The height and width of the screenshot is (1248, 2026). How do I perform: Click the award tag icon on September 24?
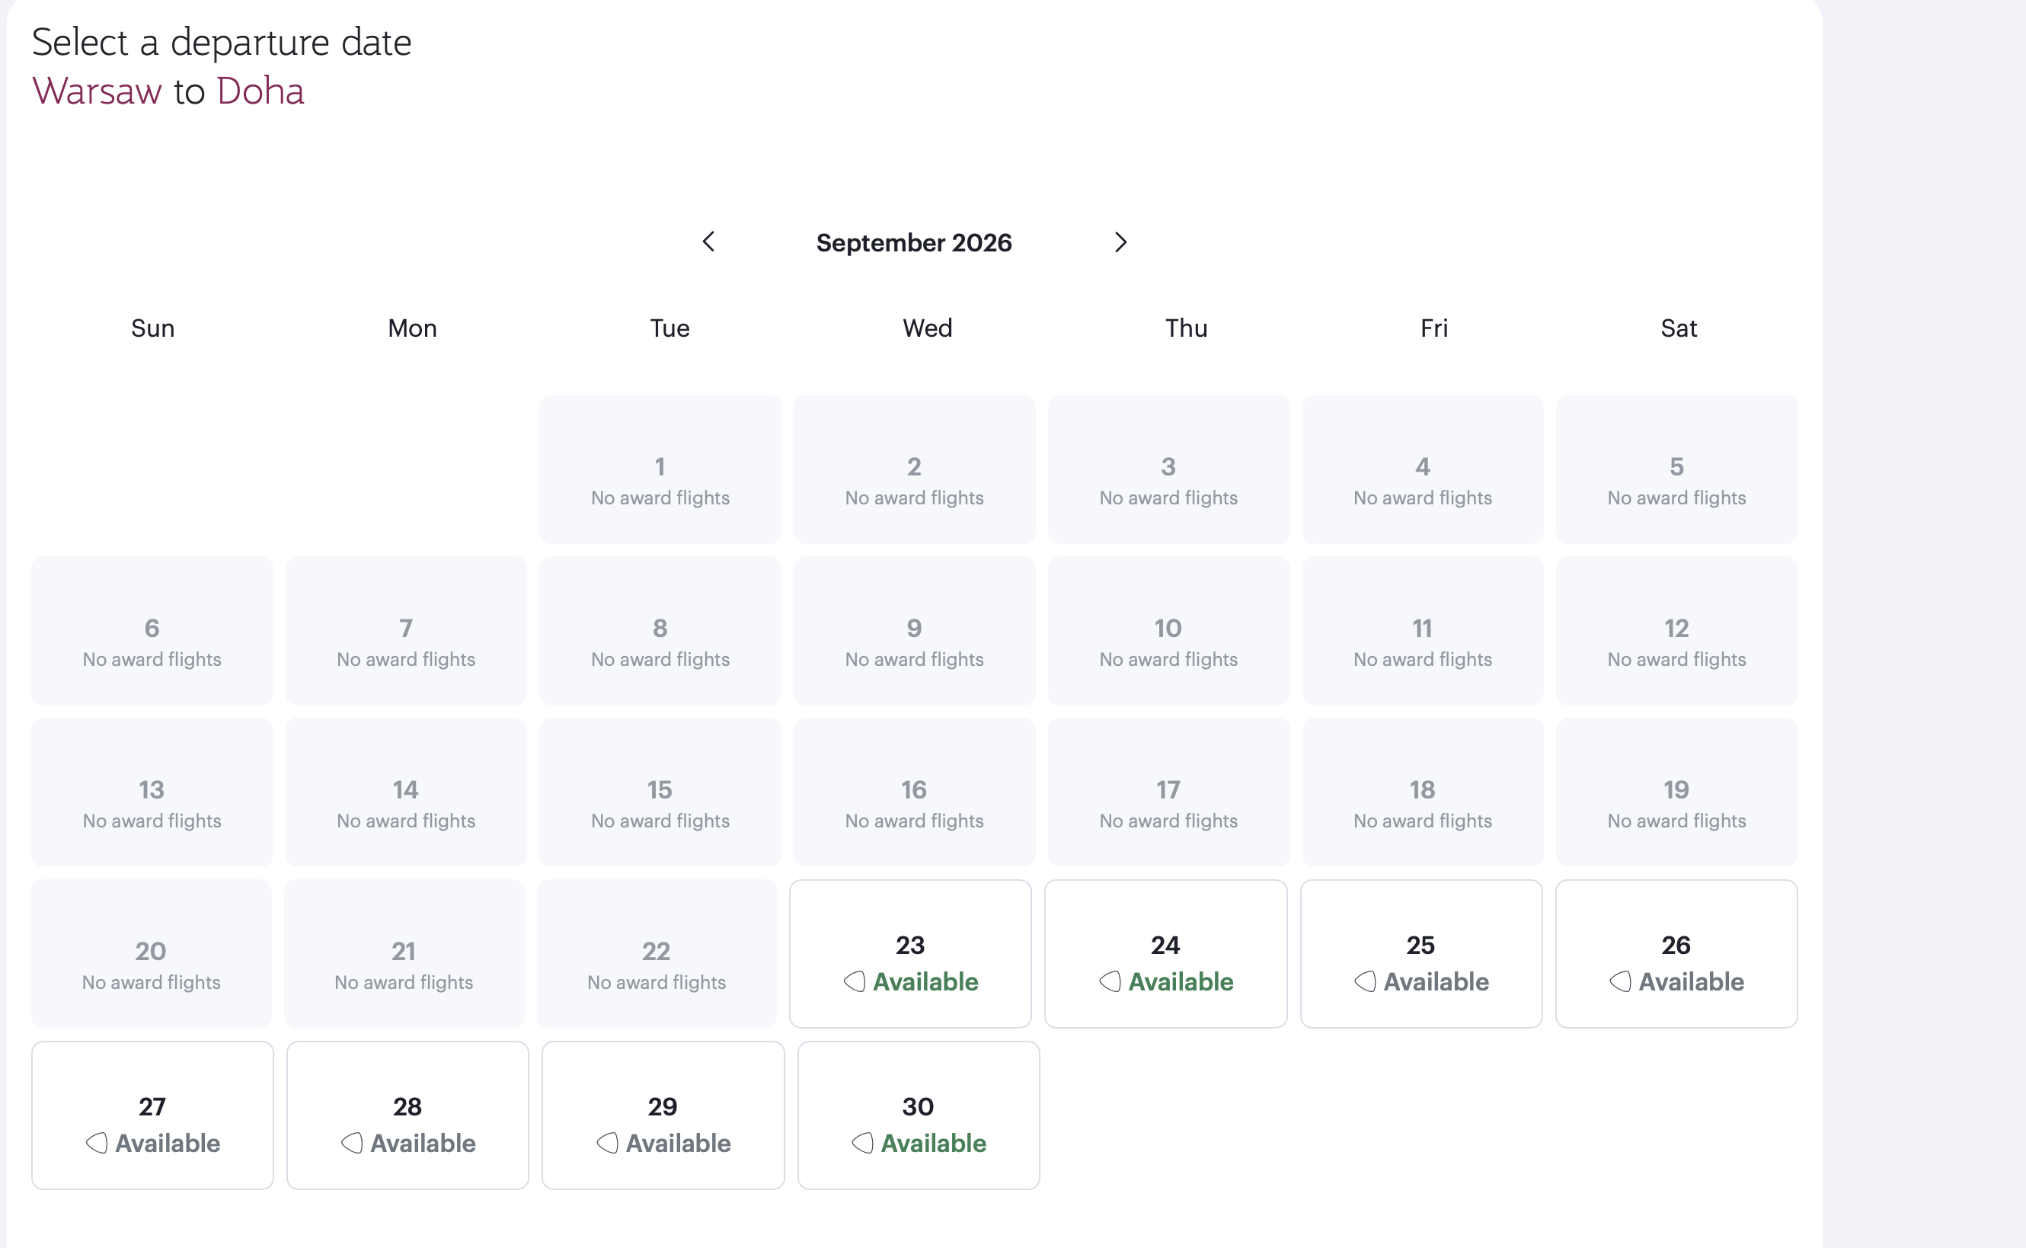click(x=1110, y=981)
